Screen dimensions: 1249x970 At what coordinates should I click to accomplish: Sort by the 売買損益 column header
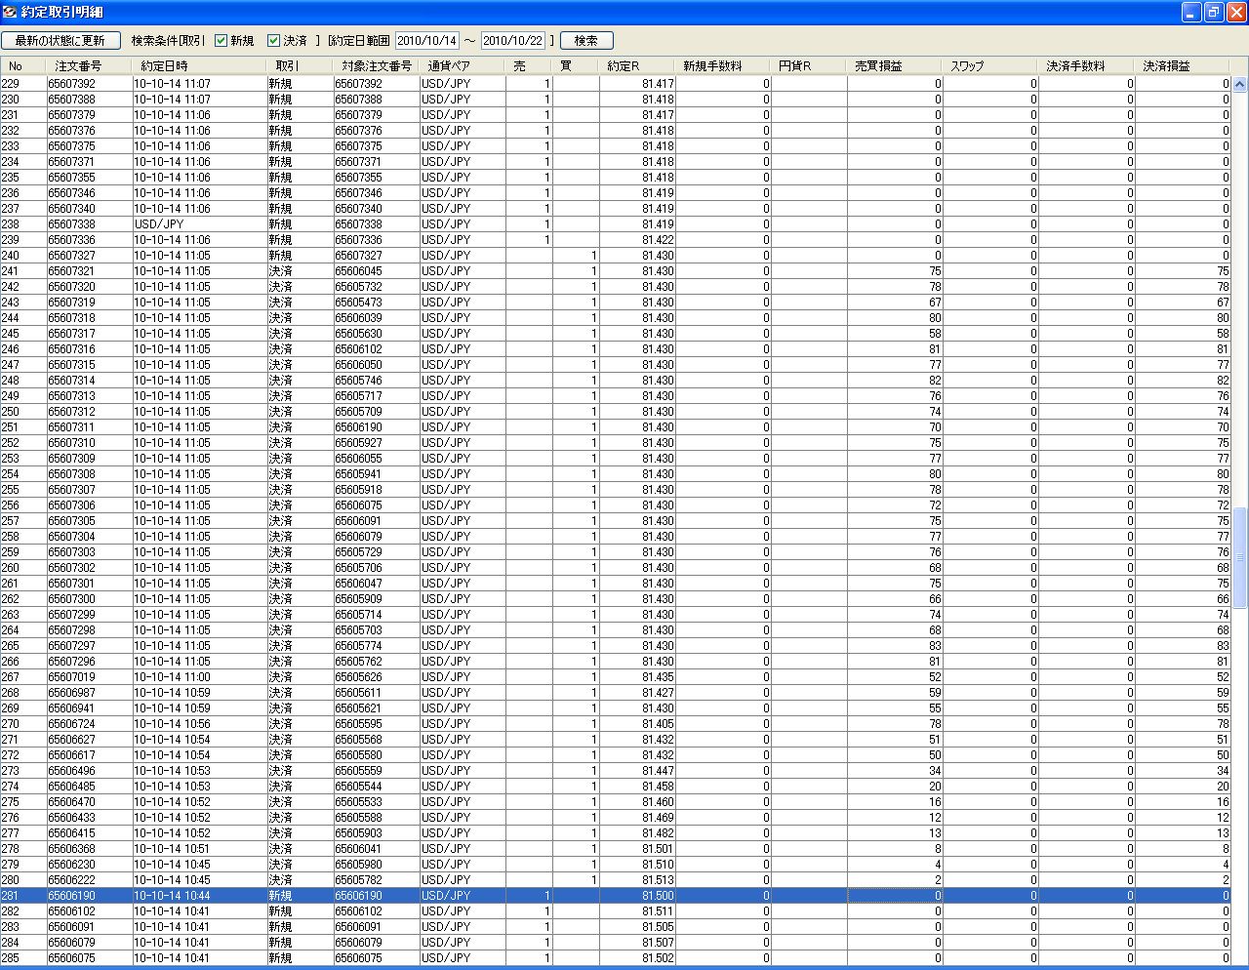click(895, 66)
